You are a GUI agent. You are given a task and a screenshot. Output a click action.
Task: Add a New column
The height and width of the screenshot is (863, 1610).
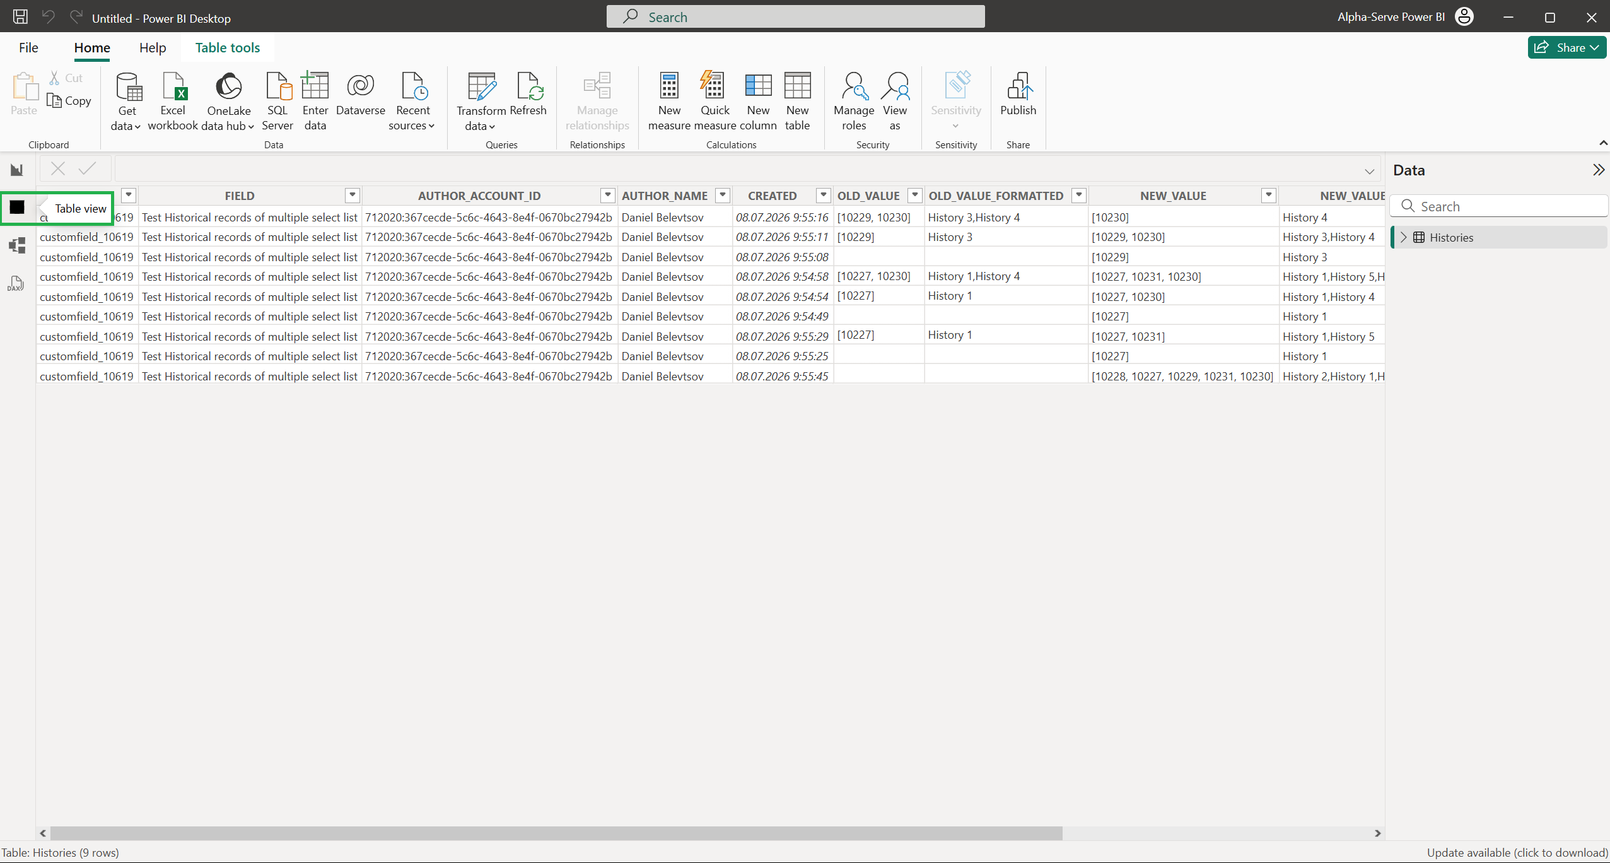[x=758, y=101]
